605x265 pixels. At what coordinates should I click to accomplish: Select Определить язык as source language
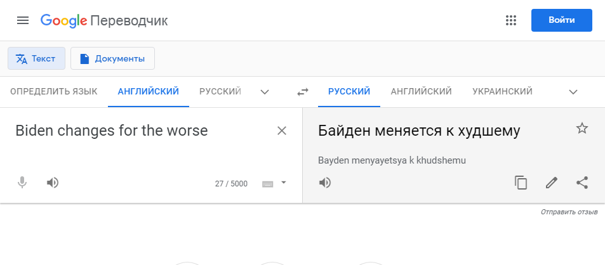[x=53, y=92]
